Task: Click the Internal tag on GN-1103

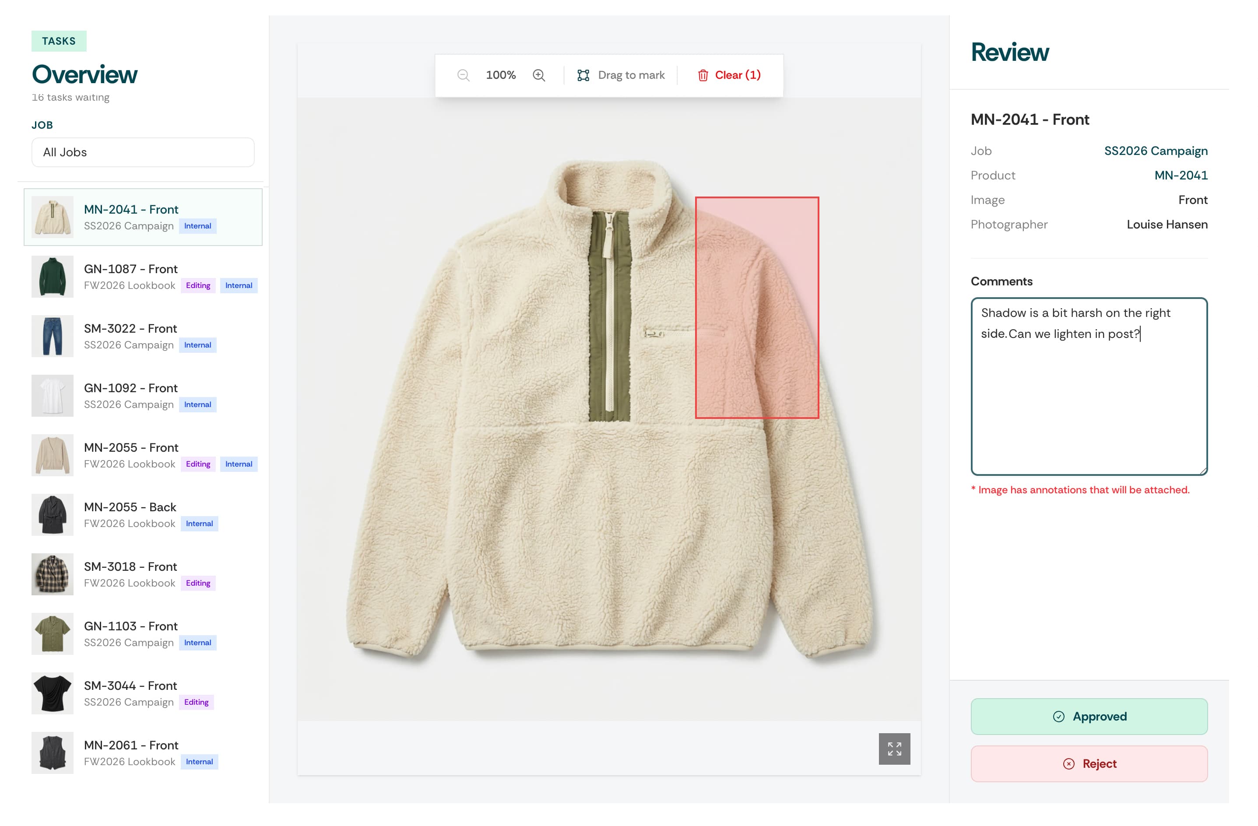Action: coord(197,643)
